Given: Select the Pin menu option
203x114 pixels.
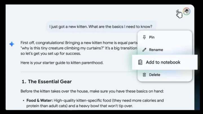Looking at the screenshot, I should tap(152, 37).
